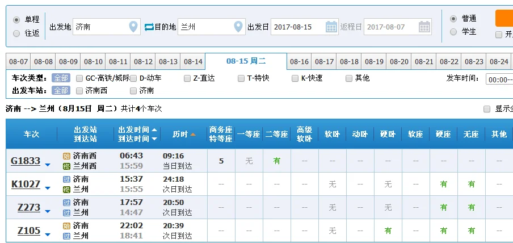
Task: Click 全部 button for 出发车站
Action: (61, 91)
